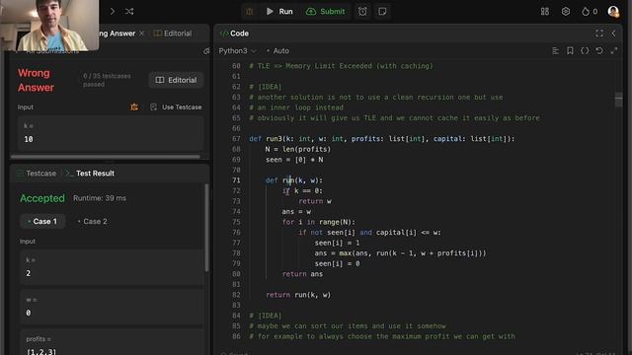Open the notes sticky icon
This screenshot has height=355, width=632.
(382, 11)
